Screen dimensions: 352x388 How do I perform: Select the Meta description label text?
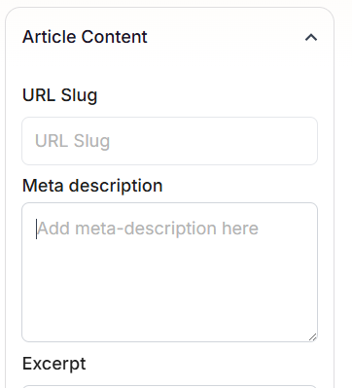(x=92, y=186)
